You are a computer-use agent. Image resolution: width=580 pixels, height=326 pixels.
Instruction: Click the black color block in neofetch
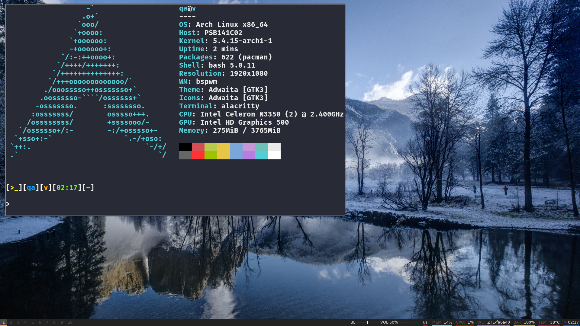[185, 147]
